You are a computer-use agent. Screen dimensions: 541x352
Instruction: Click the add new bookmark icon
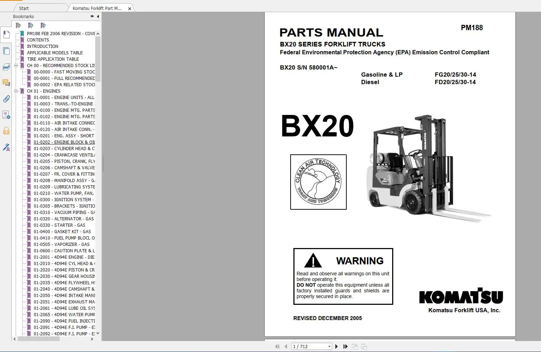tap(31, 26)
